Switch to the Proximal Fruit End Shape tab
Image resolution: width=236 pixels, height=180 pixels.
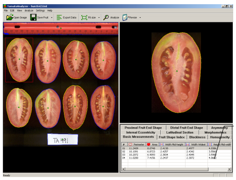pos(143,128)
